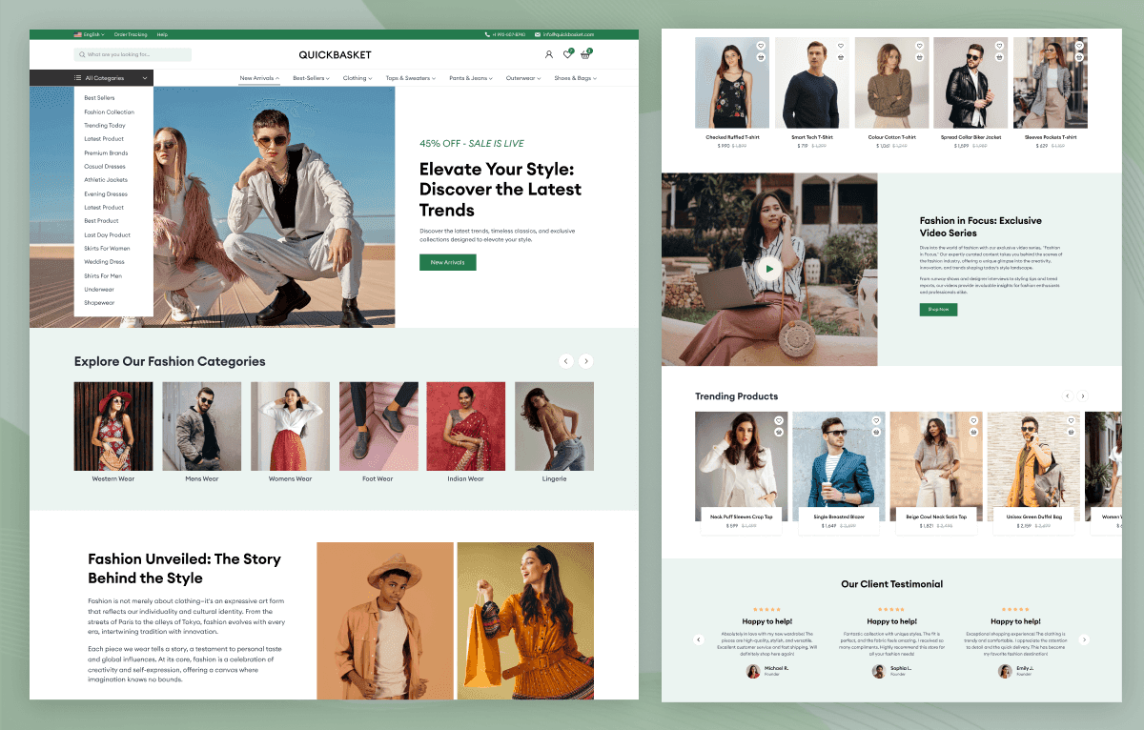The width and height of the screenshot is (1144, 730).
Task: Toggle wishlist on Colour Cotton T-shirt
Action: [919, 45]
